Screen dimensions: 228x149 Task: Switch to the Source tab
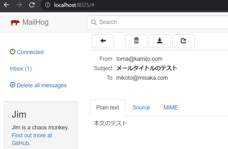(141, 108)
